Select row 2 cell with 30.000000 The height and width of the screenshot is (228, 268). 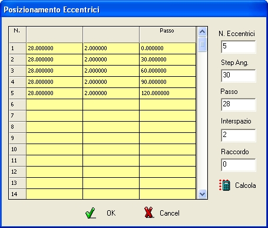167,60
